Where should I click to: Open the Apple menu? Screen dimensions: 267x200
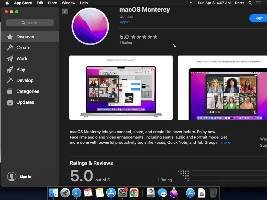[x=7, y=3]
